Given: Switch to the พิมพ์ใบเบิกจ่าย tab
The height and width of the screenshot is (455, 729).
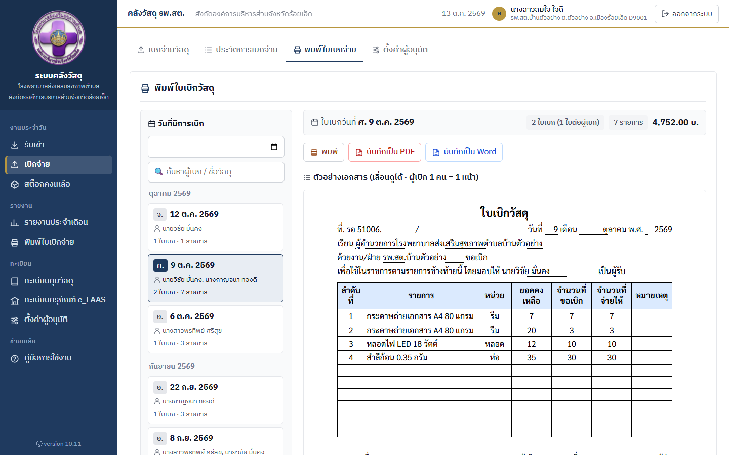Looking at the screenshot, I should 325,50.
